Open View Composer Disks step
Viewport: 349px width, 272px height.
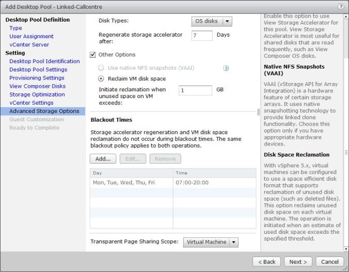click(x=37, y=86)
